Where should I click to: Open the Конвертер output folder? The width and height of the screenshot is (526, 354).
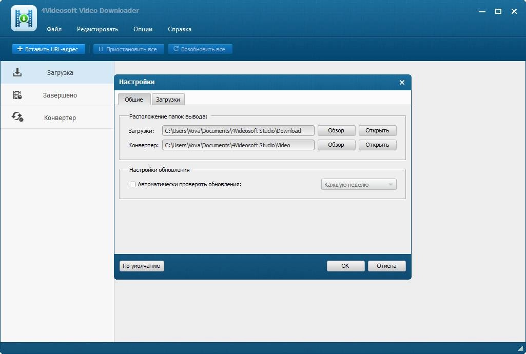(x=377, y=145)
